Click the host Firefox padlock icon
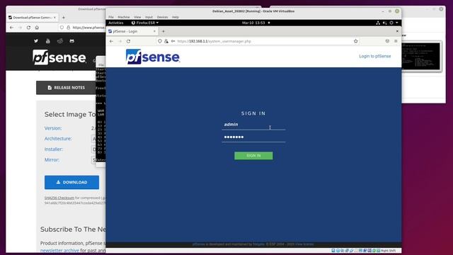453x255 pixels. (68, 28)
